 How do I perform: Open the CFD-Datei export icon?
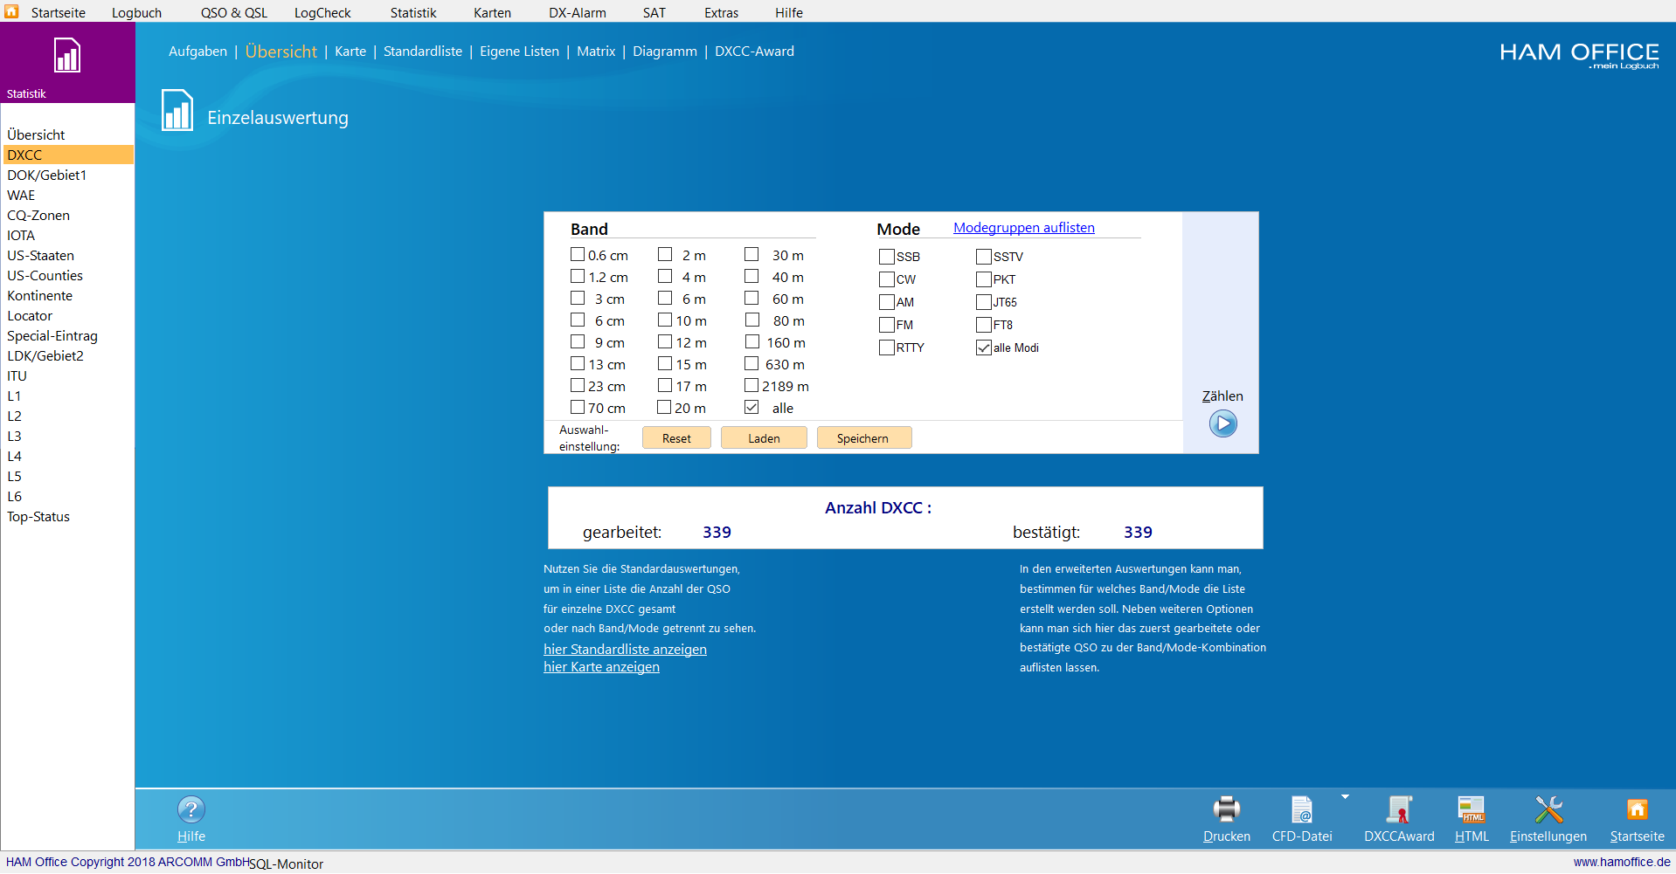coord(1301,810)
